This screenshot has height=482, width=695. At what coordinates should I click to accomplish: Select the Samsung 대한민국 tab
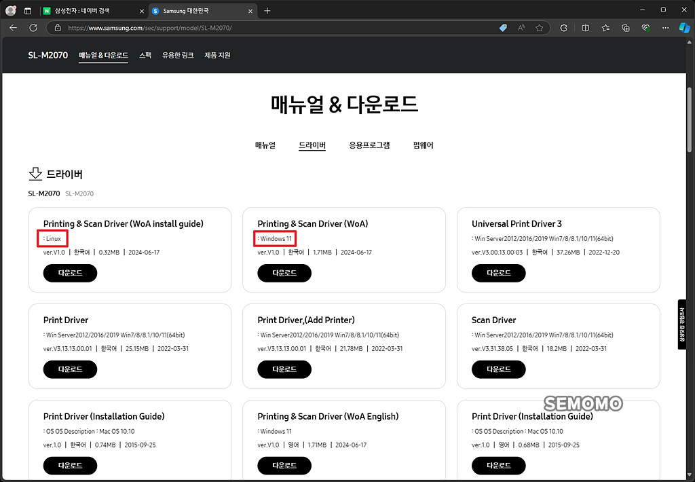pos(202,11)
